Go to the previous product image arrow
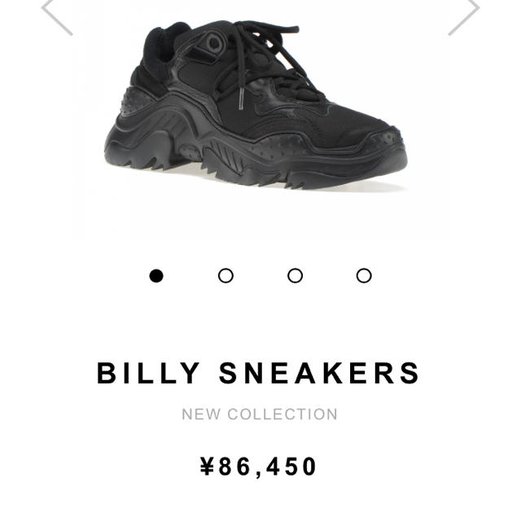The image size is (521, 521). click(x=56, y=16)
